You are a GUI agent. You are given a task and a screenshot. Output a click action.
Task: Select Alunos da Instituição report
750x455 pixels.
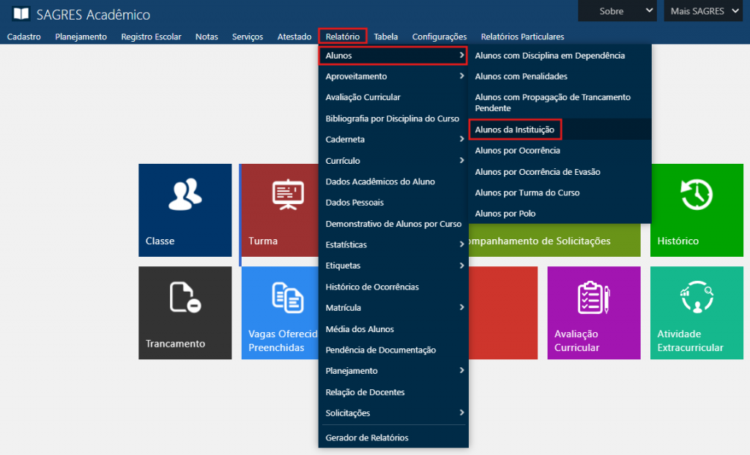pos(515,129)
